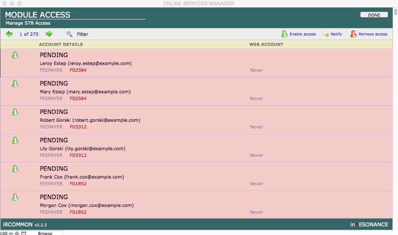Toggle the status toolbar area button
The height and width of the screenshot is (235, 398).
pos(24,233)
